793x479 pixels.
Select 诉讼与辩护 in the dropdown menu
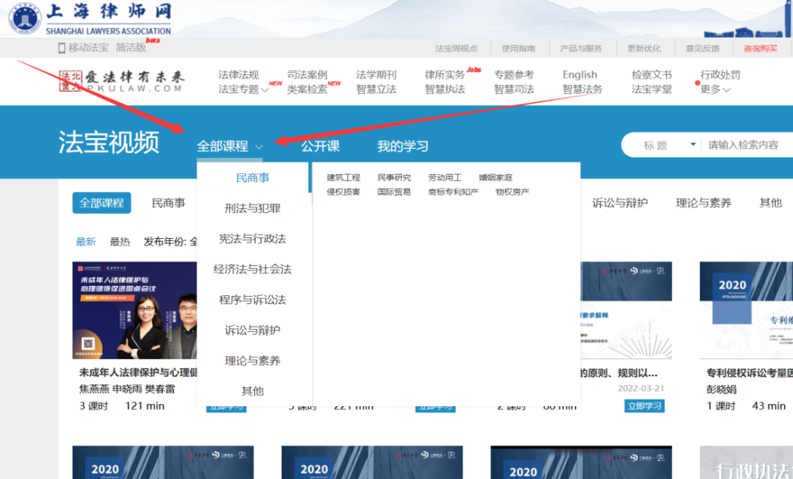(x=253, y=331)
